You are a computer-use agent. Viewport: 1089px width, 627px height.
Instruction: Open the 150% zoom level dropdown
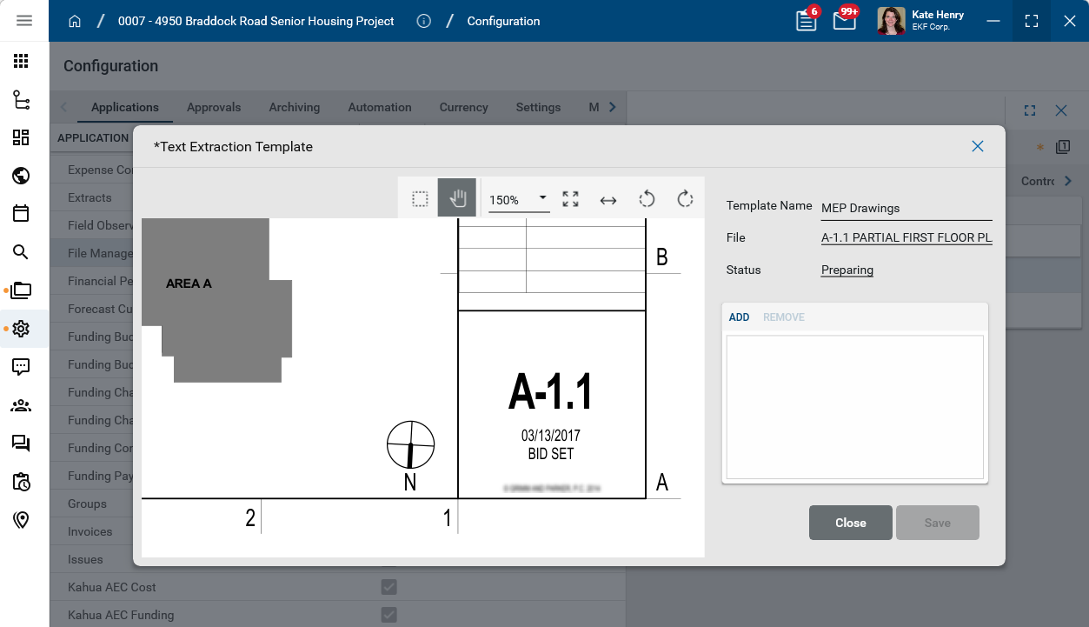(519, 199)
